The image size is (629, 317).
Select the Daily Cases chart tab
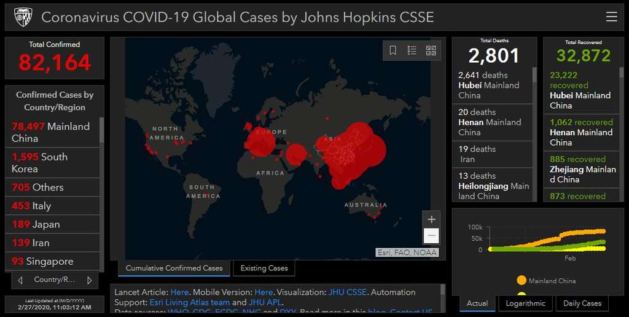point(582,303)
